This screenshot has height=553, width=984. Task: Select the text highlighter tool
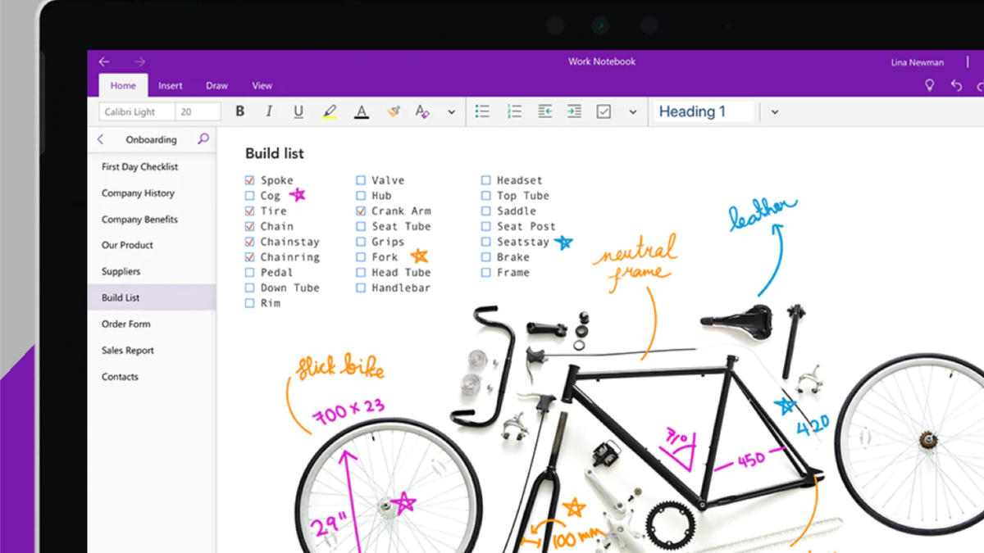[331, 111]
